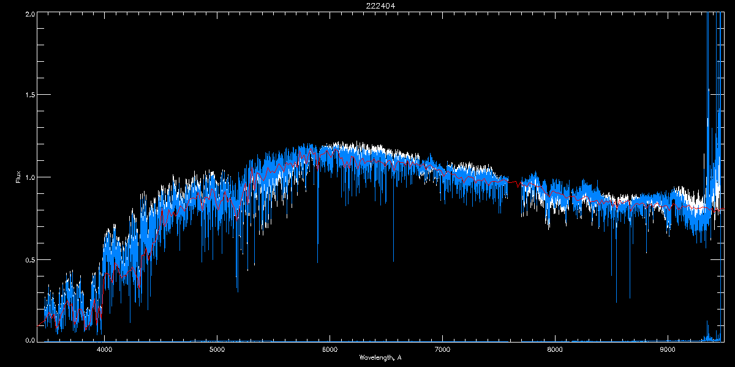Viewport: 735px width, 367px height.
Task: Select the 6000 wavelength tick label
Action: click(330, 350)
